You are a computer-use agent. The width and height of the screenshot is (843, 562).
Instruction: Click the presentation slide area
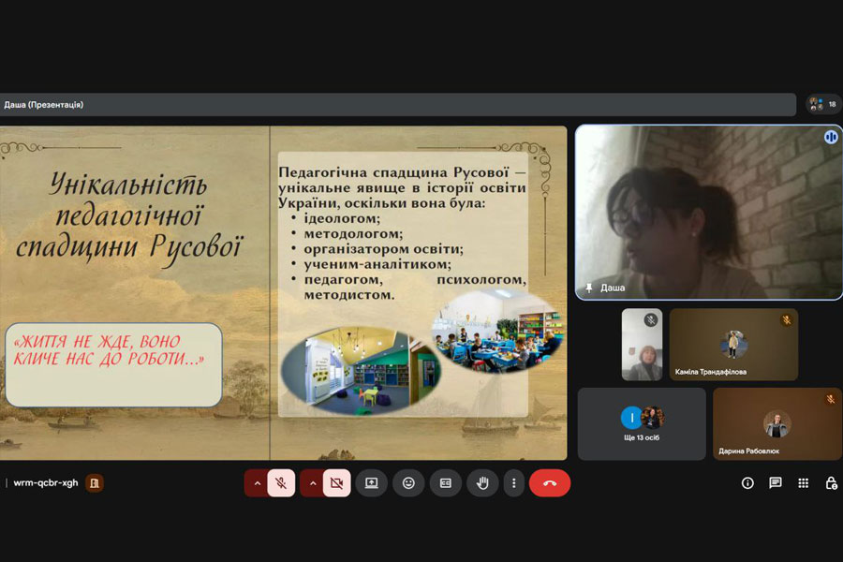tap(283, 292)
